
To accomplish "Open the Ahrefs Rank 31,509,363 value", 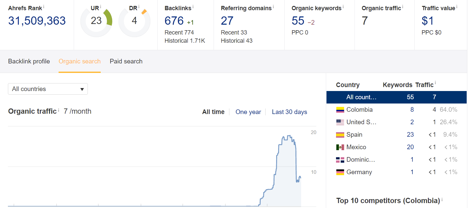I will coord(37,21).
